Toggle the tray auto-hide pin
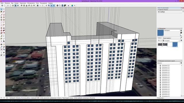Viewport: 184px width, 103px height. tap(181, 8)
